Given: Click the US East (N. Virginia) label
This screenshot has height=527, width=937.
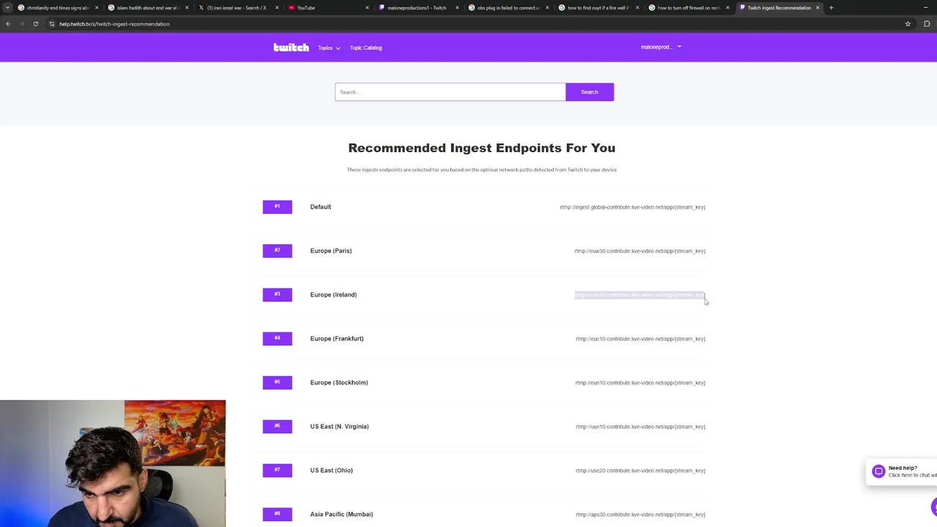Looking at the screenshot, I should [340, 426].
